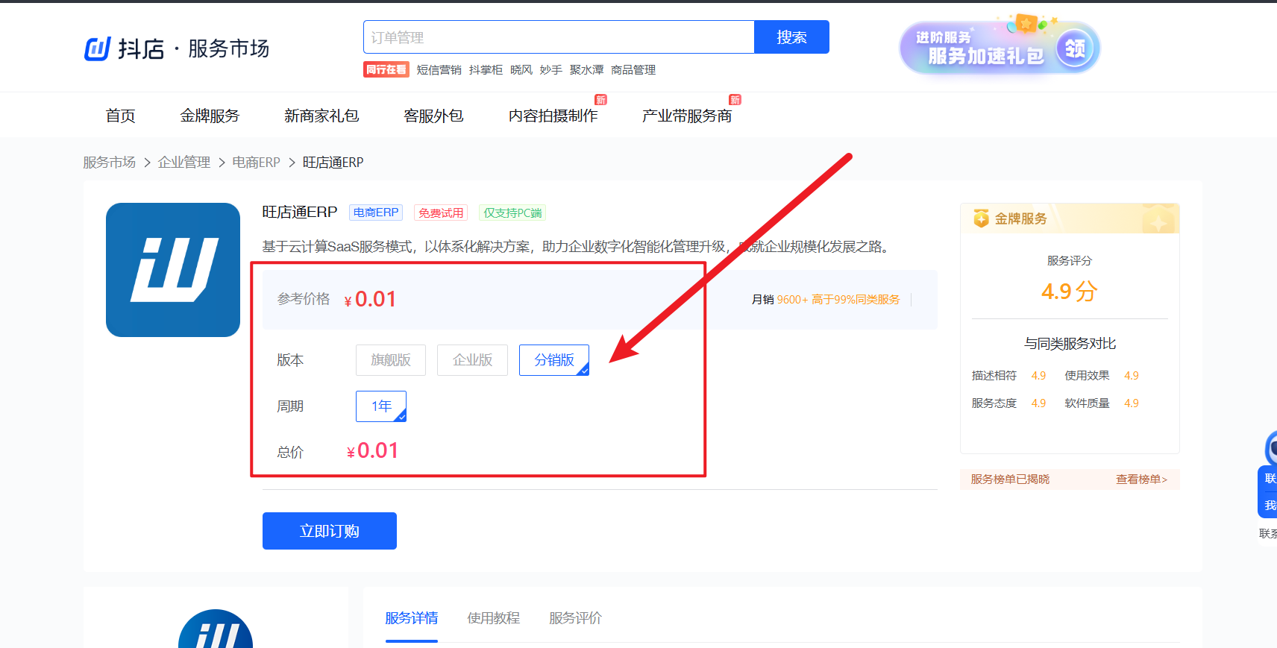Click the 服务榜单已揭晓 text
This screenshot has height=648, width=1277.
tap(1010, 479)
